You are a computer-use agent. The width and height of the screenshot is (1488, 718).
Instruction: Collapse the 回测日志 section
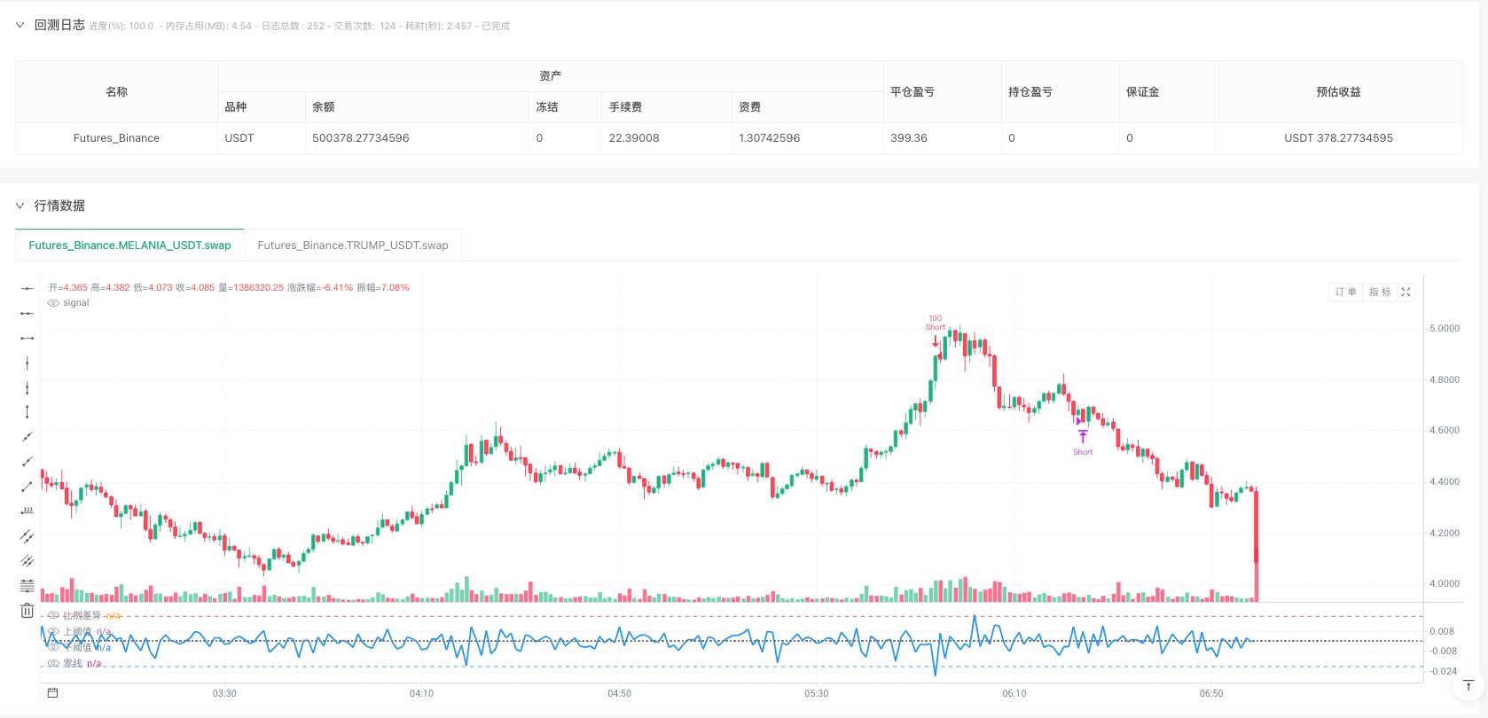pyautogui.click(x=20, y=25)
